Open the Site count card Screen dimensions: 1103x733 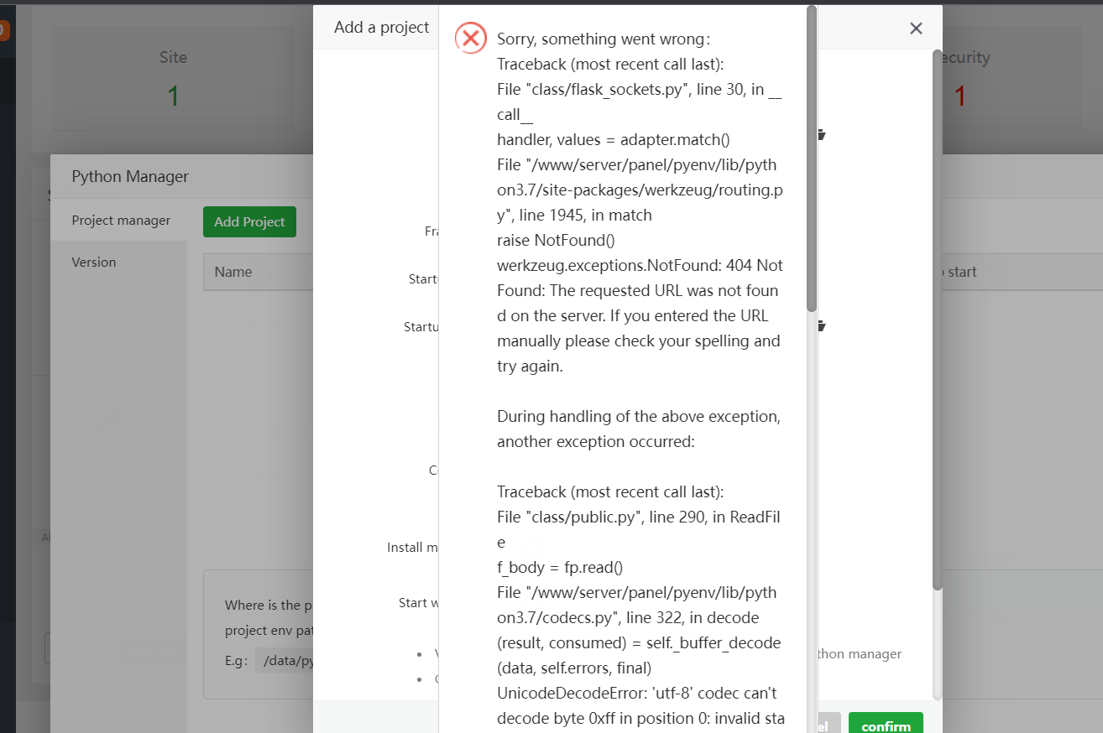(x=173, y=80)
